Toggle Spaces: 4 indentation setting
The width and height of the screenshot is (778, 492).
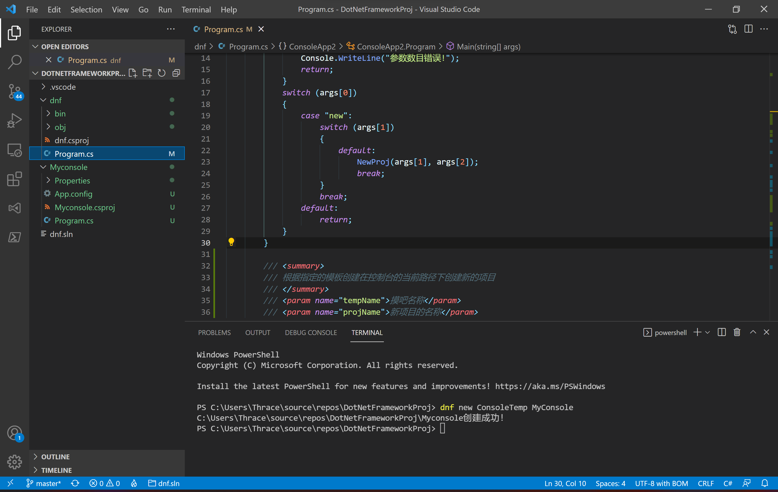610,483
